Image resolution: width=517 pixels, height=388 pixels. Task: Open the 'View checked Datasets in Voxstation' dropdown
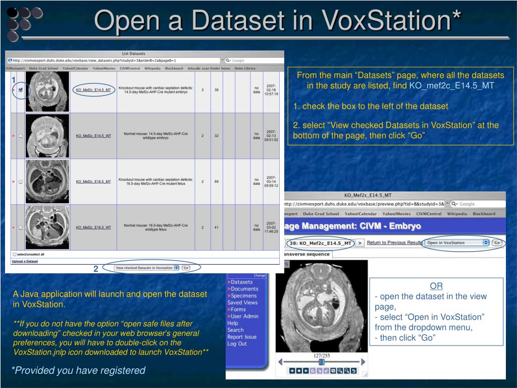(x=146, y=268)
